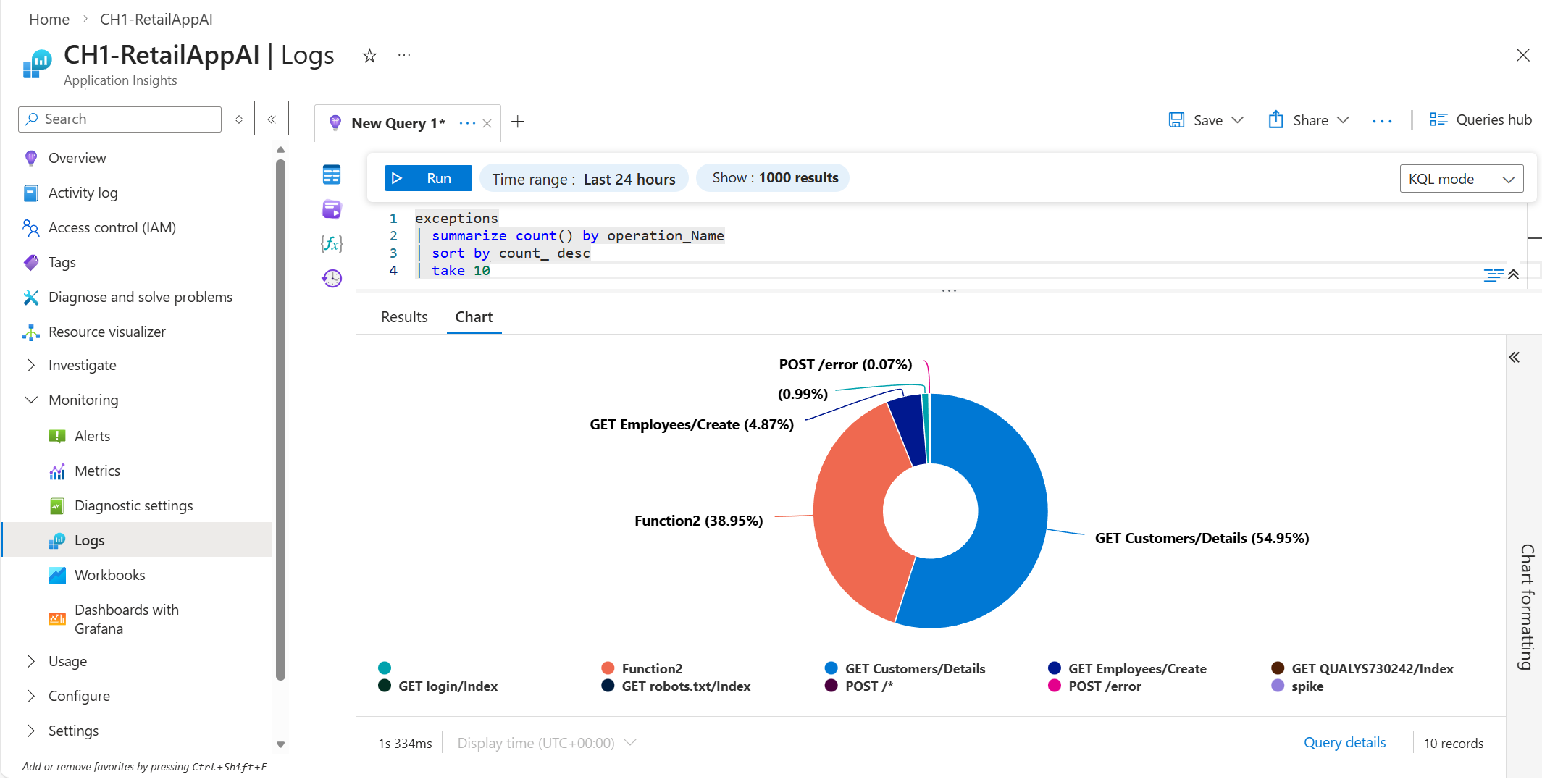Switch to the Results tab

pyautogui.click(x=404, y=317)
